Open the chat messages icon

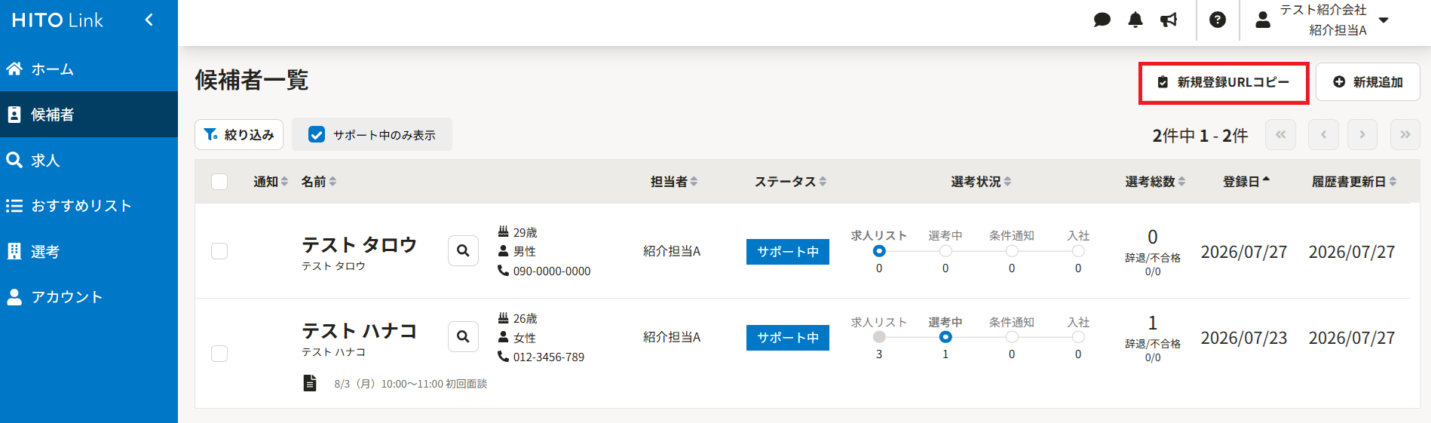click(1102, 20)
